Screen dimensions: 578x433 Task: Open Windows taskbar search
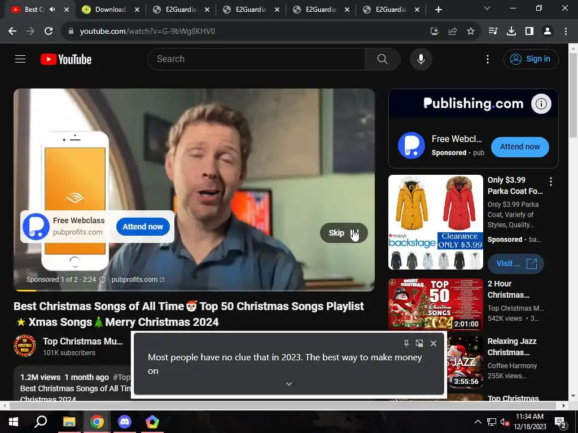[x=41, y=422]
